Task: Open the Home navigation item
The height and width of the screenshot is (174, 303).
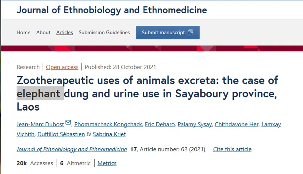Action: pos(23,32)
